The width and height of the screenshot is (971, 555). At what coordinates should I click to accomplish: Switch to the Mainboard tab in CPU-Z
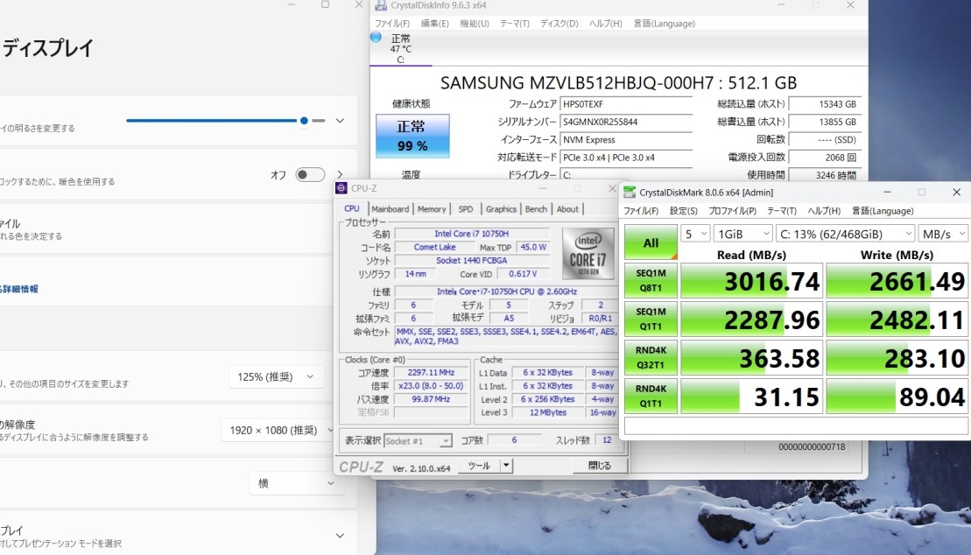pyautogui.click(x=391, y=209)
